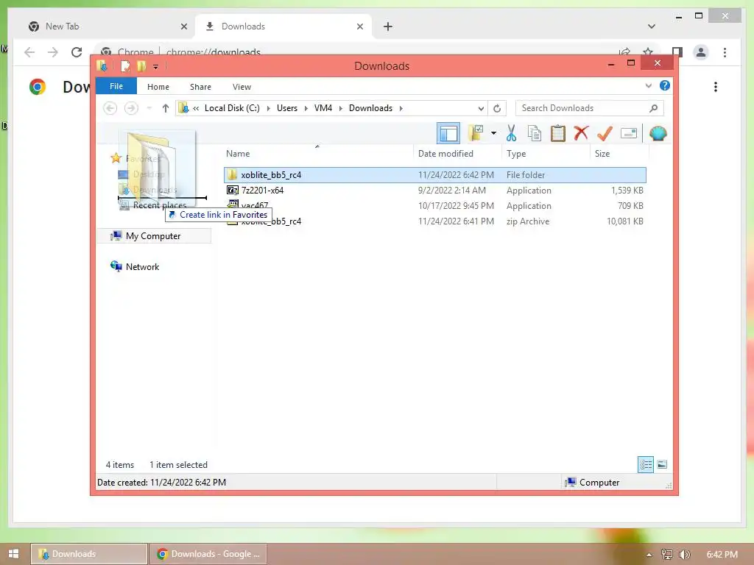Paste using the clipboard icon
This screenshot has width=754, height=565.
[558, 133]
